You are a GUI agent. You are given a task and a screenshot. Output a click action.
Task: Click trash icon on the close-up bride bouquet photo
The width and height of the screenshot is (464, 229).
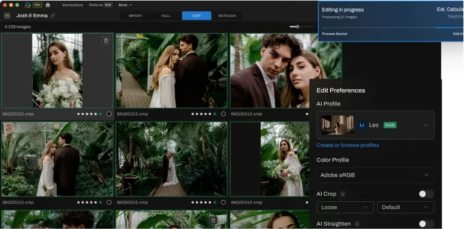click(x=106, y=40)
